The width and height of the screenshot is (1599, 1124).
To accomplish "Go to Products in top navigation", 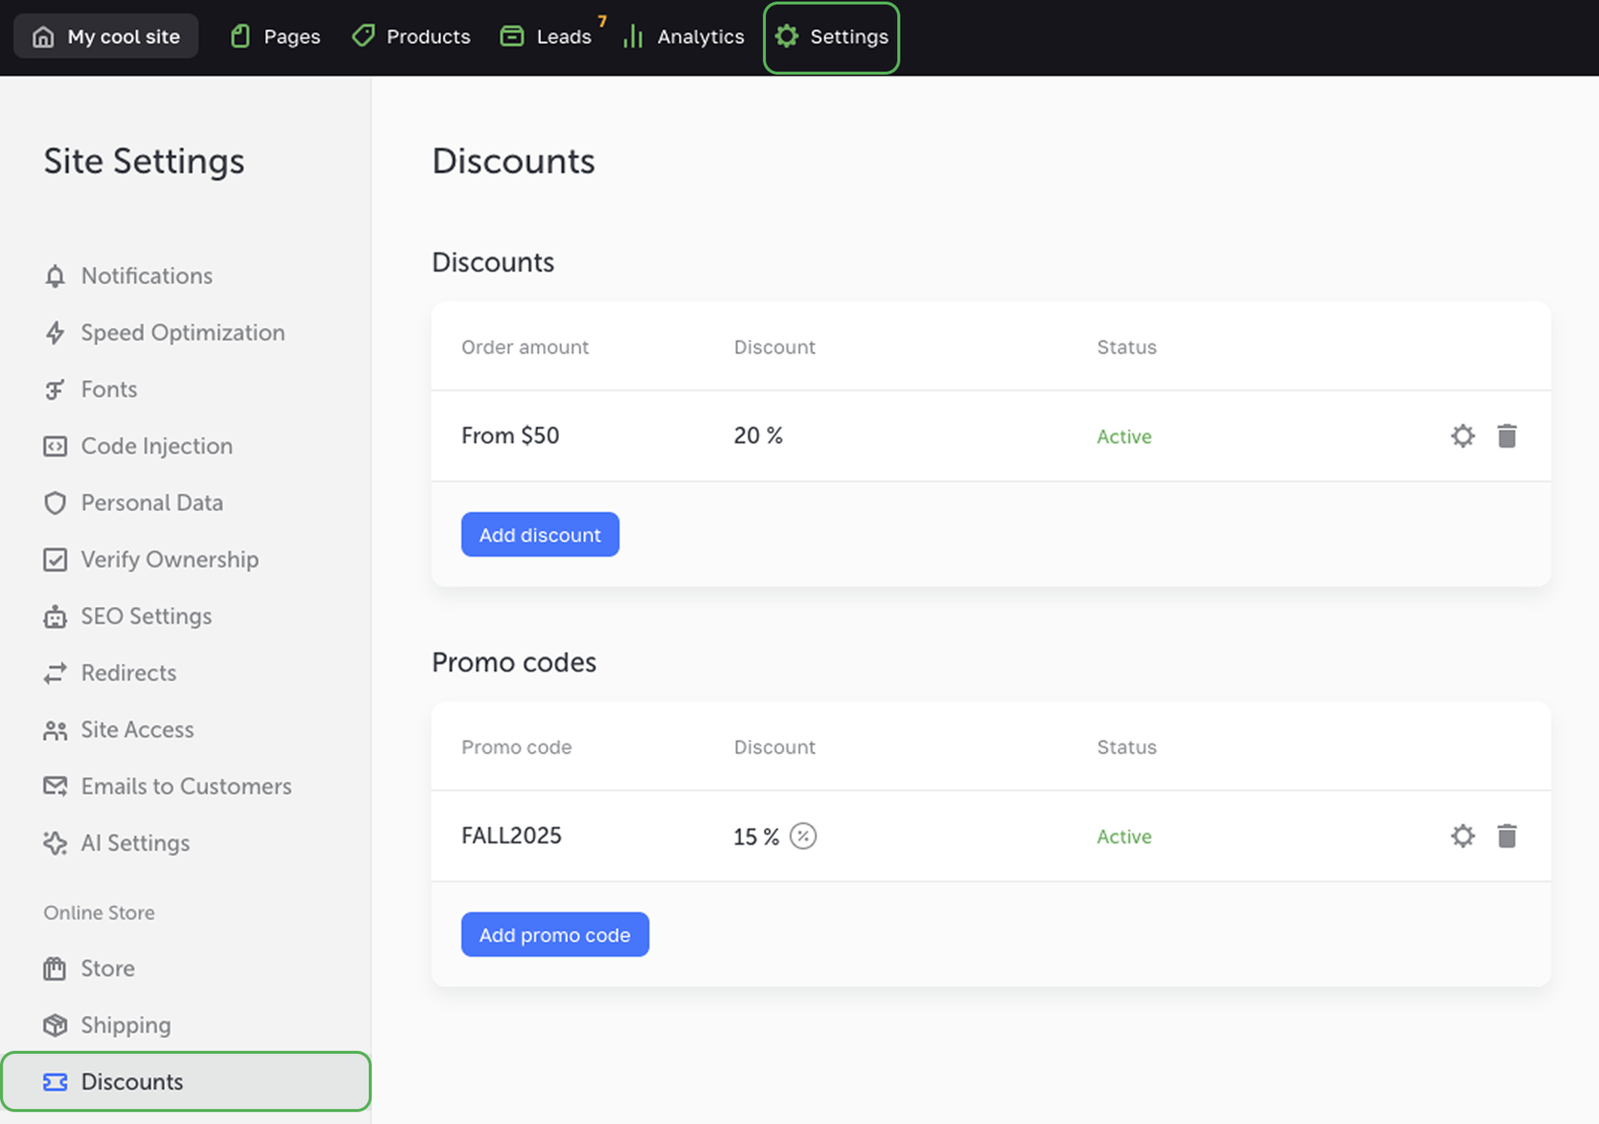I will coord(411,37).
